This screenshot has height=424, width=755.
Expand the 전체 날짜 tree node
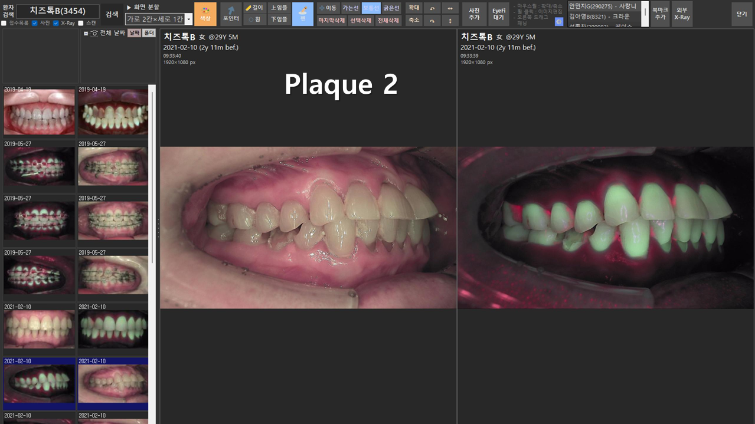click(x=86, y=33)
